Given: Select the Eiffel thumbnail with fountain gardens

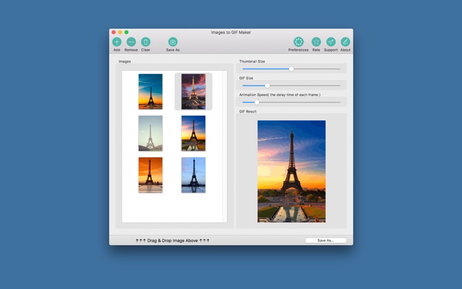Looking at the screenshot, I should click(193, 134).
